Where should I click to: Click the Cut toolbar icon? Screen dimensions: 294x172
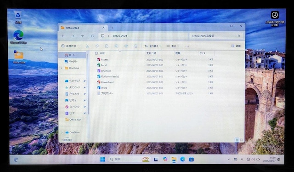(87, 46)
